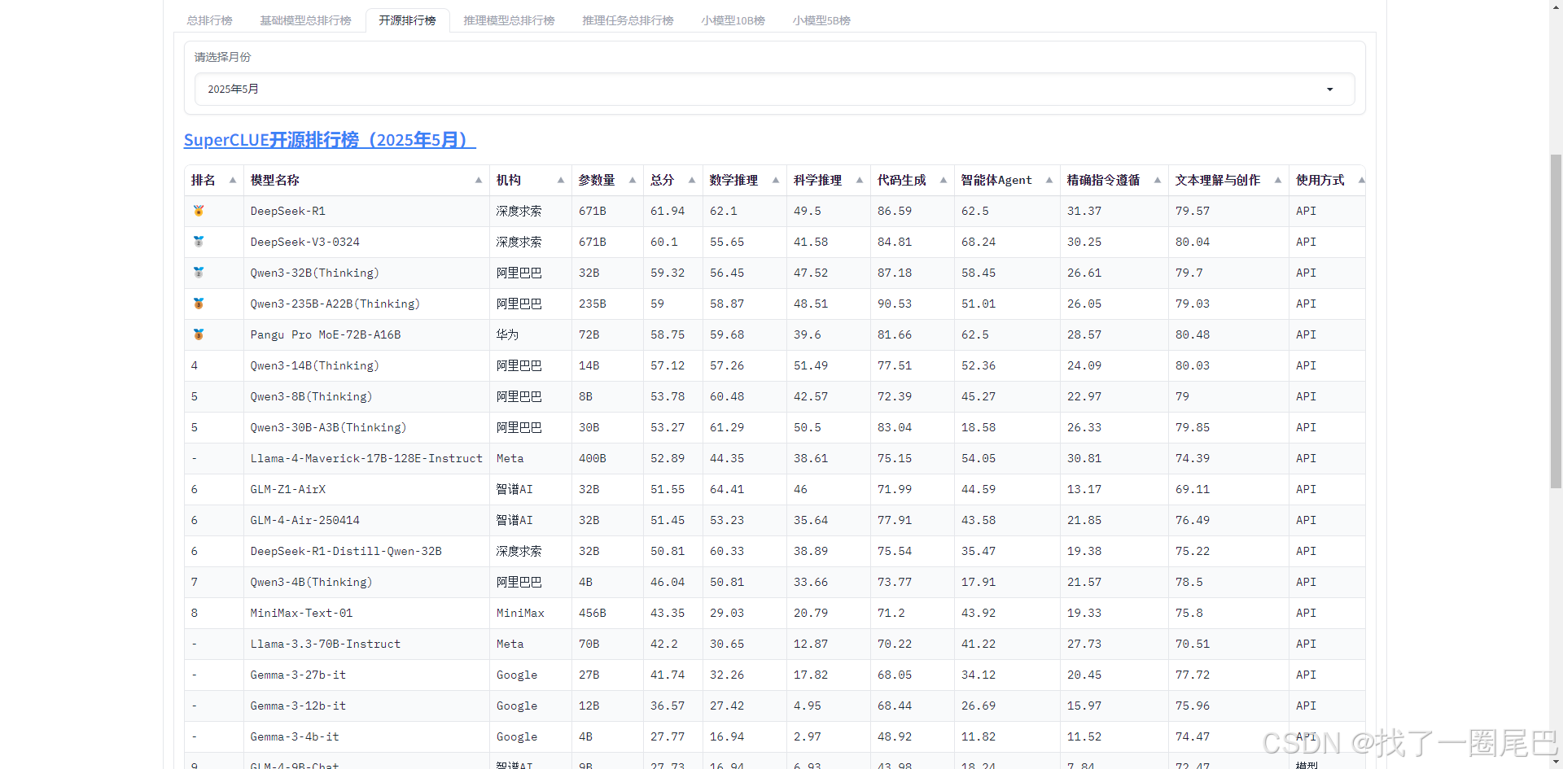The width and height of the screenshot is (1563, 769).
Task: Sort the 智能体Agent column
Action: [1048, 180]
